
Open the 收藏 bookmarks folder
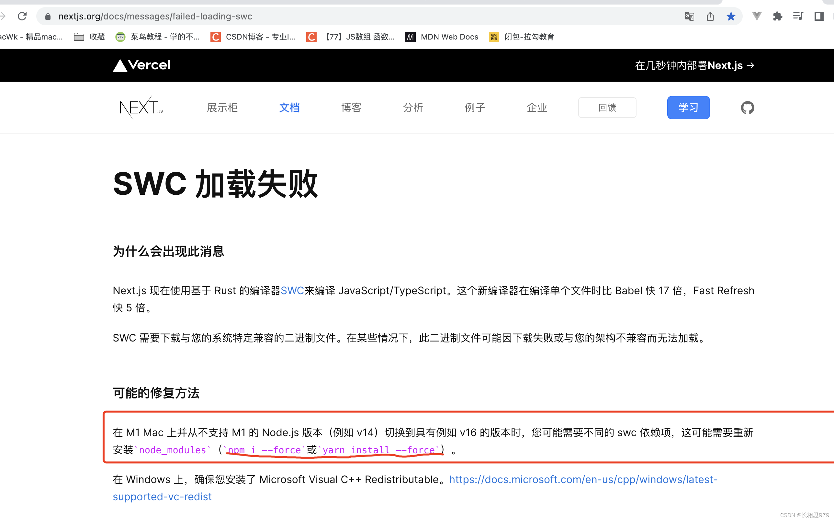89,37
